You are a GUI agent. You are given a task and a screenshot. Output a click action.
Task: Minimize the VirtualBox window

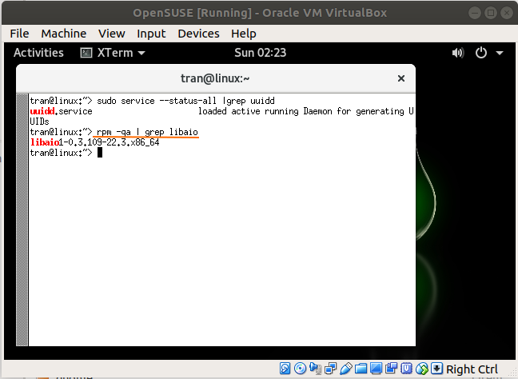[475, 13]
